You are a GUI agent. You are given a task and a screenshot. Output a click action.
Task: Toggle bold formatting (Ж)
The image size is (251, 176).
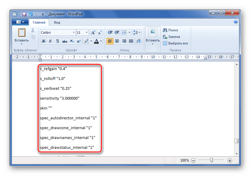(x=44, y=41)
